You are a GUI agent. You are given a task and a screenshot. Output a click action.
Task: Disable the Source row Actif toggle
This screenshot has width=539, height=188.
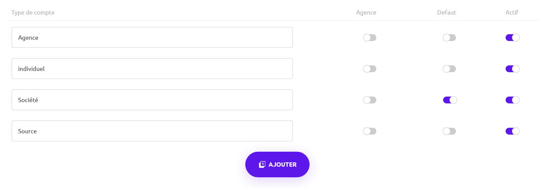(512, 131)
